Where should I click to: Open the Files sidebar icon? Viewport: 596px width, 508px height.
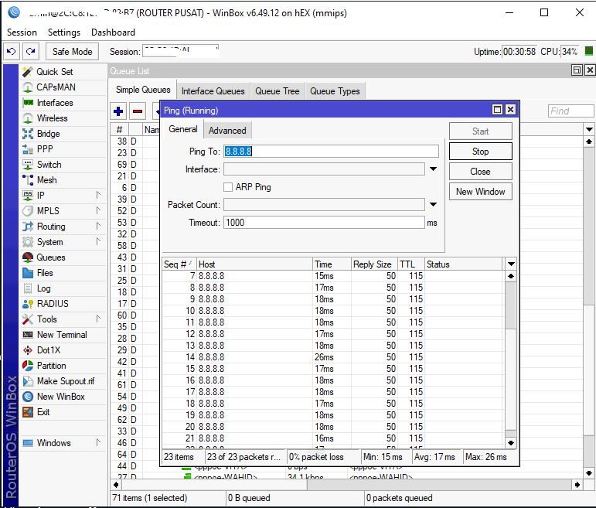[27, 273]
